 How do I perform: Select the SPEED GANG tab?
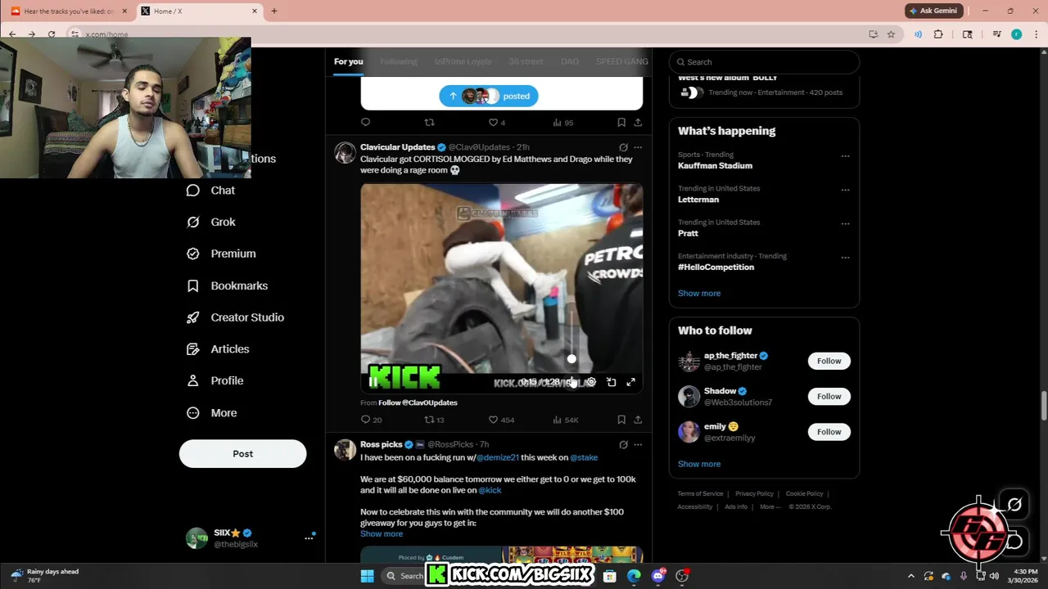click(x=621, y=61)
